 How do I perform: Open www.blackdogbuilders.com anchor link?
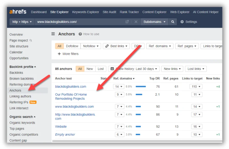tap(74, 107)
